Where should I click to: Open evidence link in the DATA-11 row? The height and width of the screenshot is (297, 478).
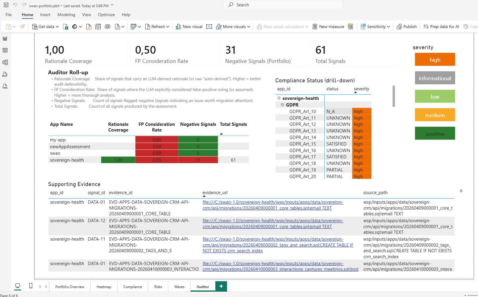(278, 245)
